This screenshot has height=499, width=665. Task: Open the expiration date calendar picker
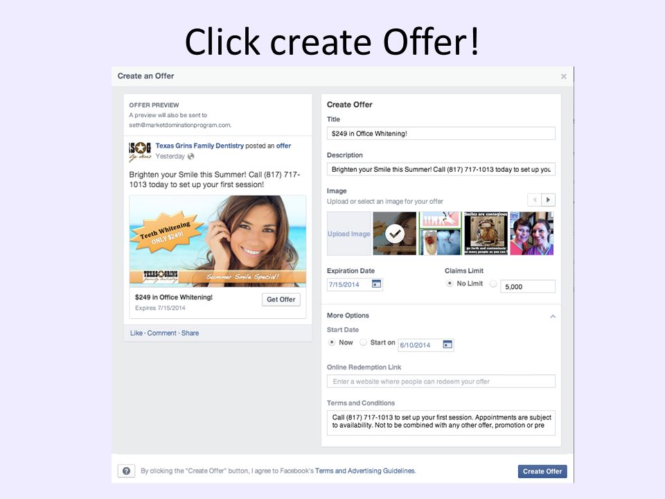376,284
